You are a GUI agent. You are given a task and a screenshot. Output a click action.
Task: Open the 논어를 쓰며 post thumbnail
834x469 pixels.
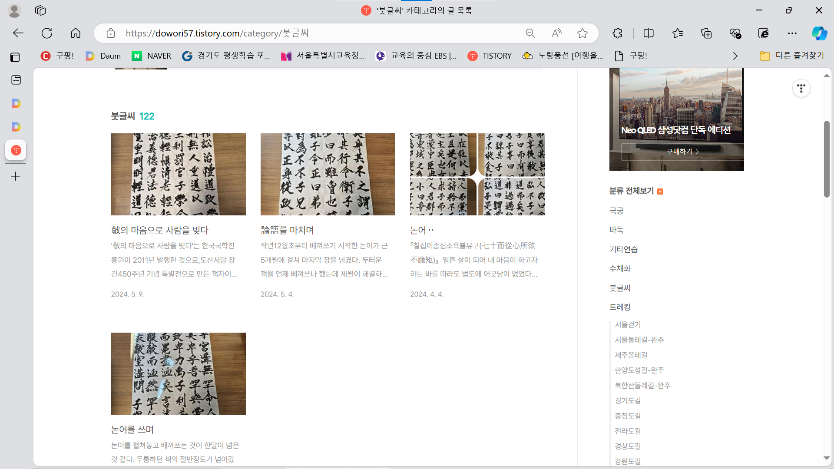[178, 373]
